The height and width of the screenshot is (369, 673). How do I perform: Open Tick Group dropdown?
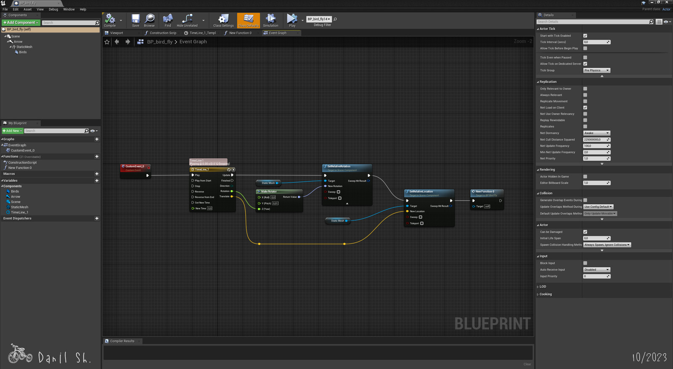click(596, 71)
